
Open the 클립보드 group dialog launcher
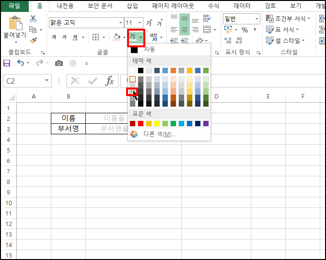[43, 53]
